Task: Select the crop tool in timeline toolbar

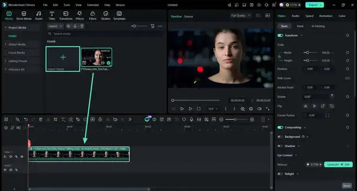Action: (x=56, y=119)
